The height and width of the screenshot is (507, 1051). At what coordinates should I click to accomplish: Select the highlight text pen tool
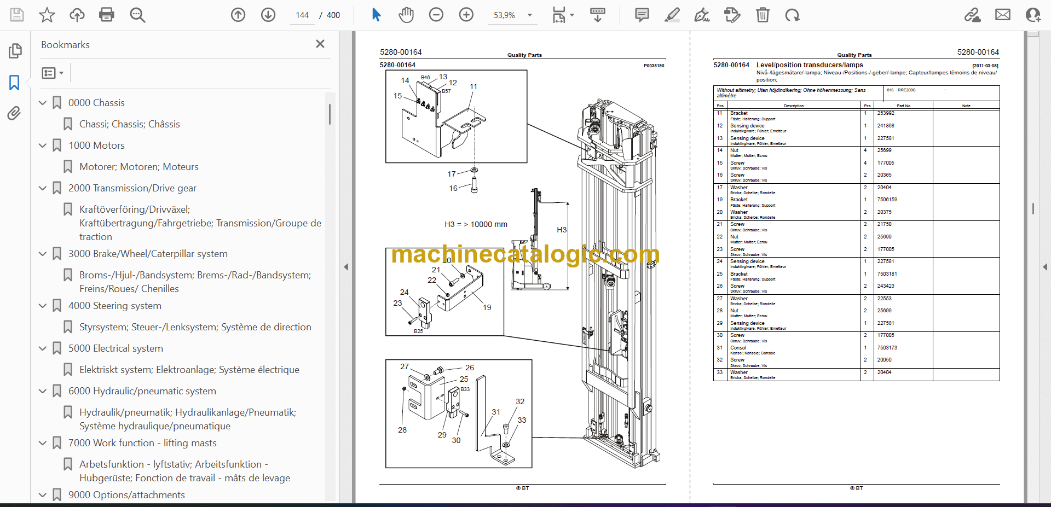tap(672, 15)
